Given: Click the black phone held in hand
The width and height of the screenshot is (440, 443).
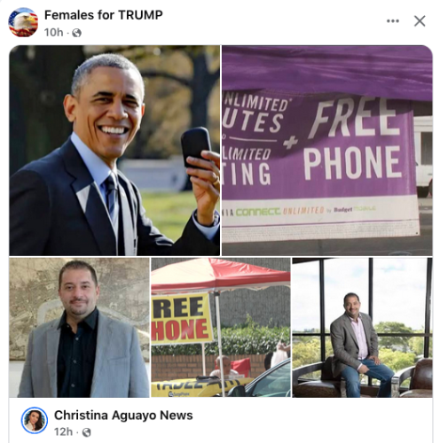Looking at the screenshot, I should pos(196,147).
